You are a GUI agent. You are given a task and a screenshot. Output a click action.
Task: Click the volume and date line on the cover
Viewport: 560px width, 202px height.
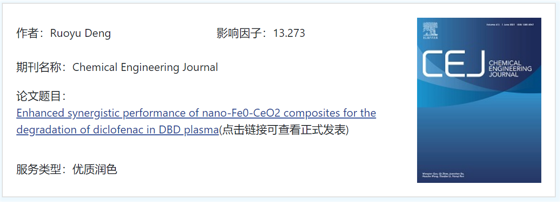click(x=510, y=25)
